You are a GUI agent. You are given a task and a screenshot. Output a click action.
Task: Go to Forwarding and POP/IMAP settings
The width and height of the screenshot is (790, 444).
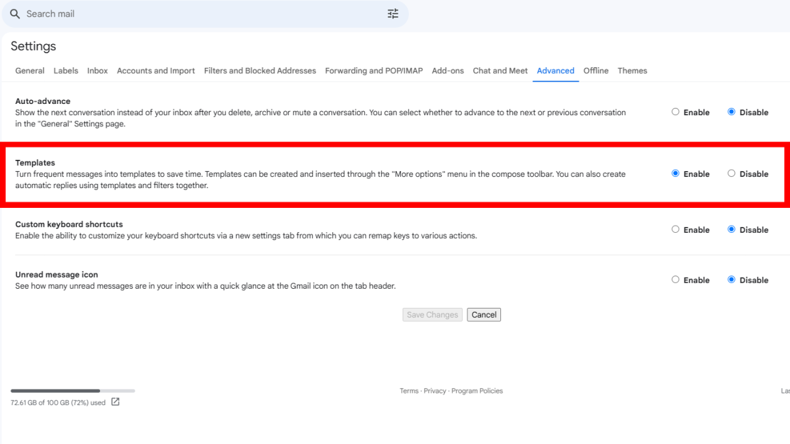pos(373,70)
